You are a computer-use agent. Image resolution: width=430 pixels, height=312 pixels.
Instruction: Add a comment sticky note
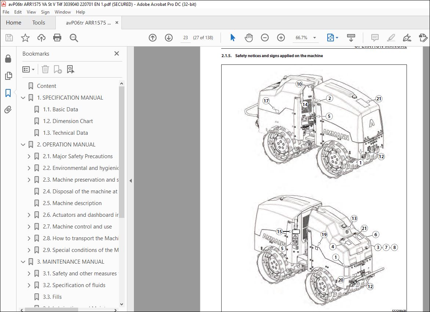[375, 38]
